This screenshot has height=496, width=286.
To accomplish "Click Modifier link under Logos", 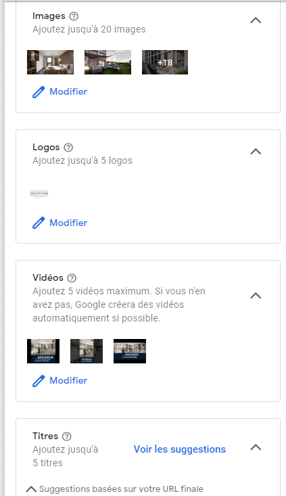I will [x=68, y=223].
